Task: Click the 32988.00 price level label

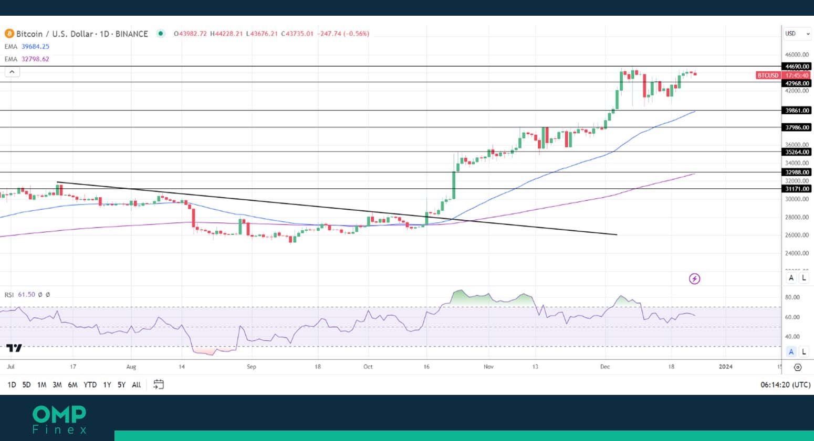Action: (x=797, y=172)
